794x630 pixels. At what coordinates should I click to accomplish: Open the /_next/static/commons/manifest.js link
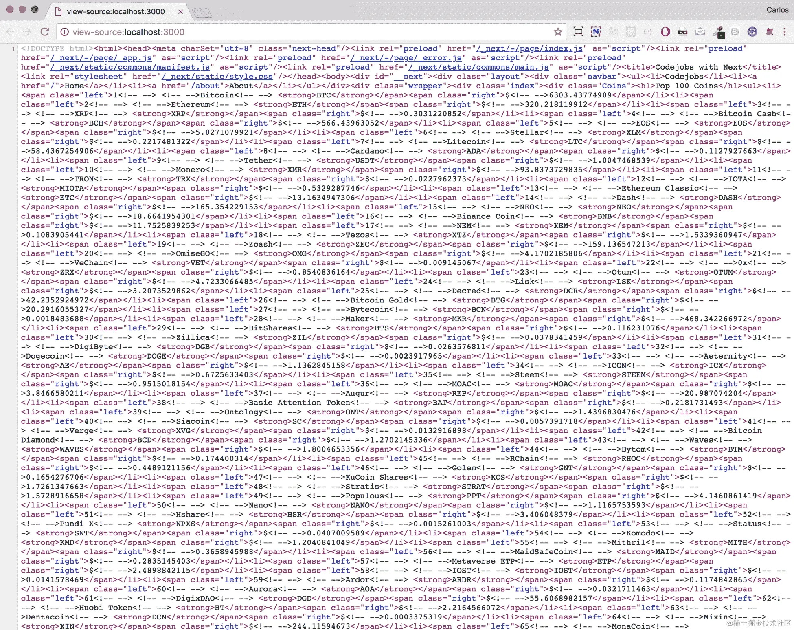click(130, 67)
